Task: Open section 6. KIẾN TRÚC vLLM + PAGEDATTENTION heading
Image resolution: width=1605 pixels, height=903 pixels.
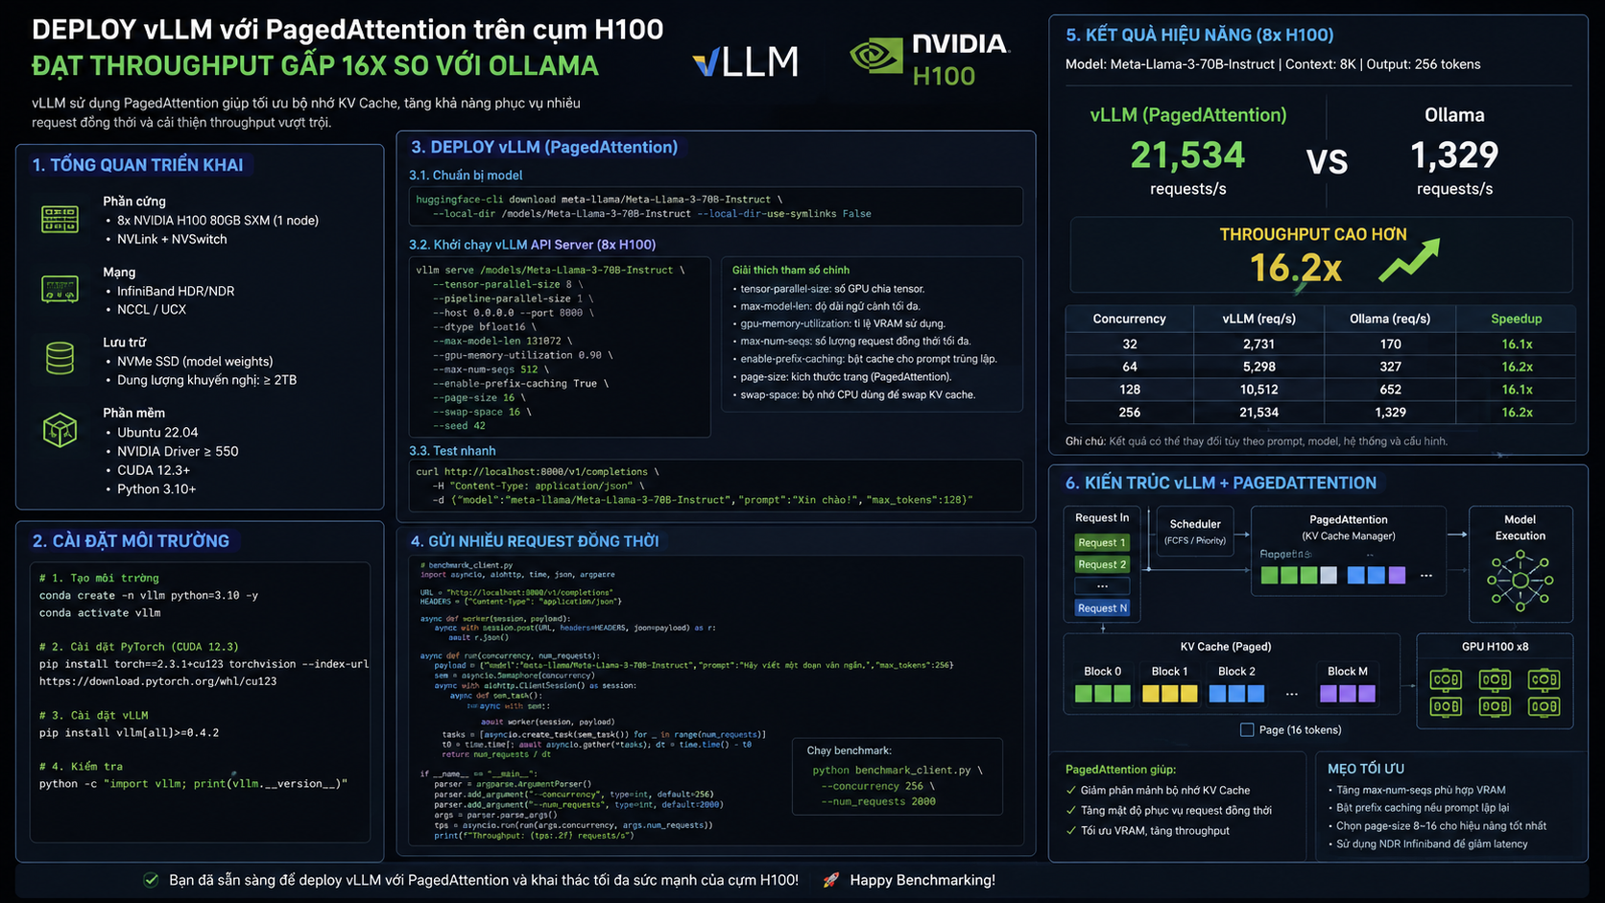Action: pyautogui.click(x=1220, y=483)
